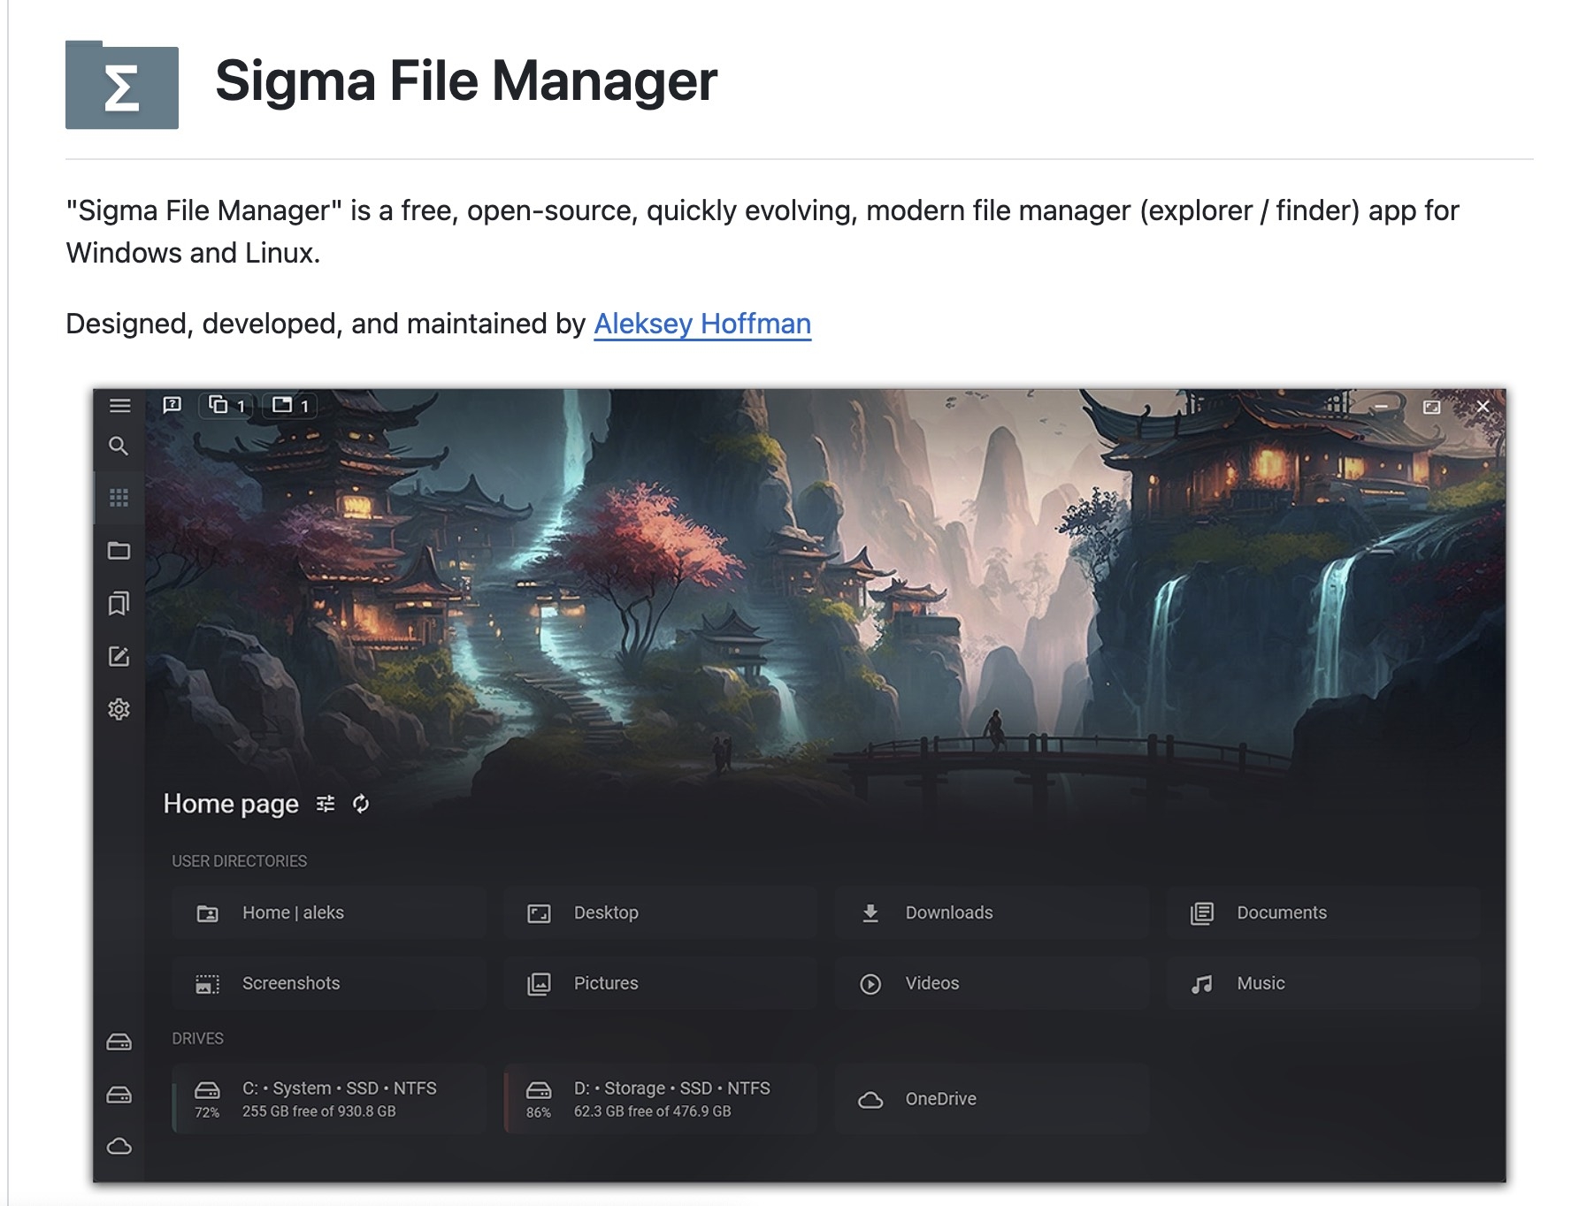Viewport: 1571px width, 1206px height.
Task: Click the cloud icon in sidebar
Action: pyautogui.click(x=119, y=1147)
